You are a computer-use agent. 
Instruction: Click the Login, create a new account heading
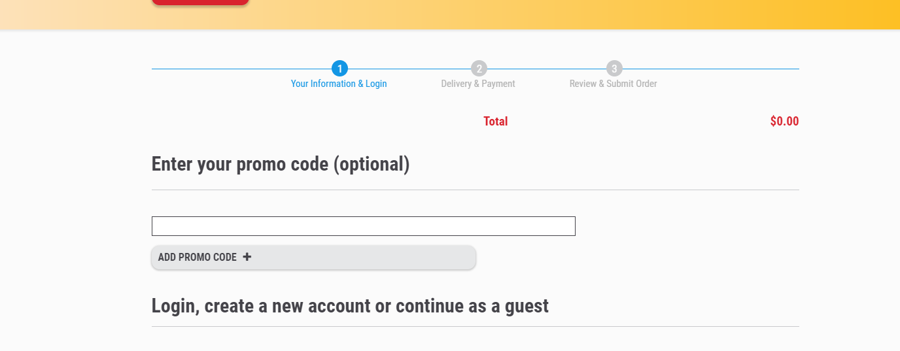coord(350,306)
